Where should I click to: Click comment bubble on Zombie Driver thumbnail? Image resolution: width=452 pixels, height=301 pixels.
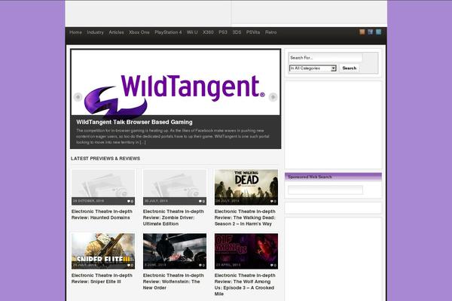point(201,201)
